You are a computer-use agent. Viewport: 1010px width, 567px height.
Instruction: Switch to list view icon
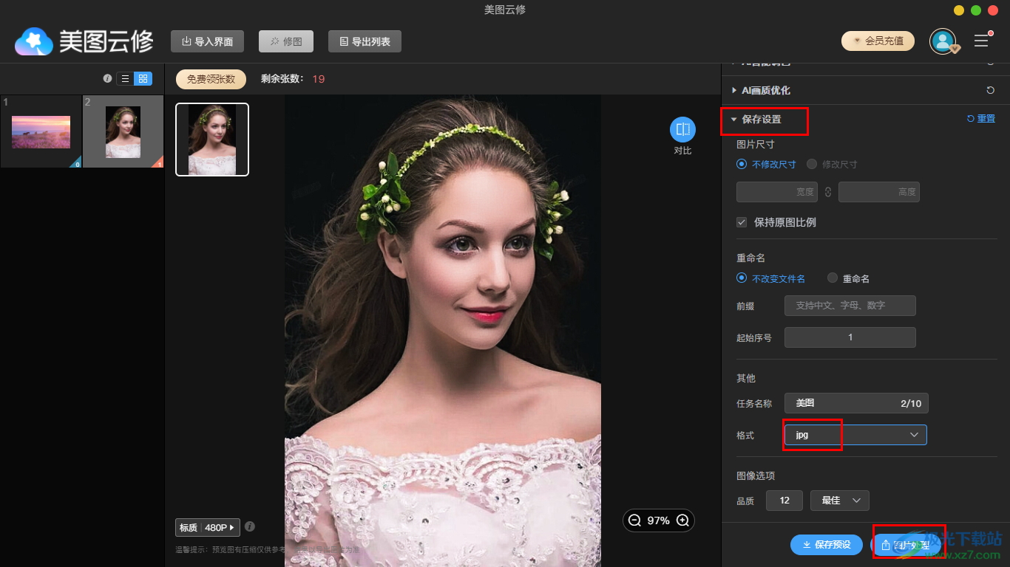126,78
